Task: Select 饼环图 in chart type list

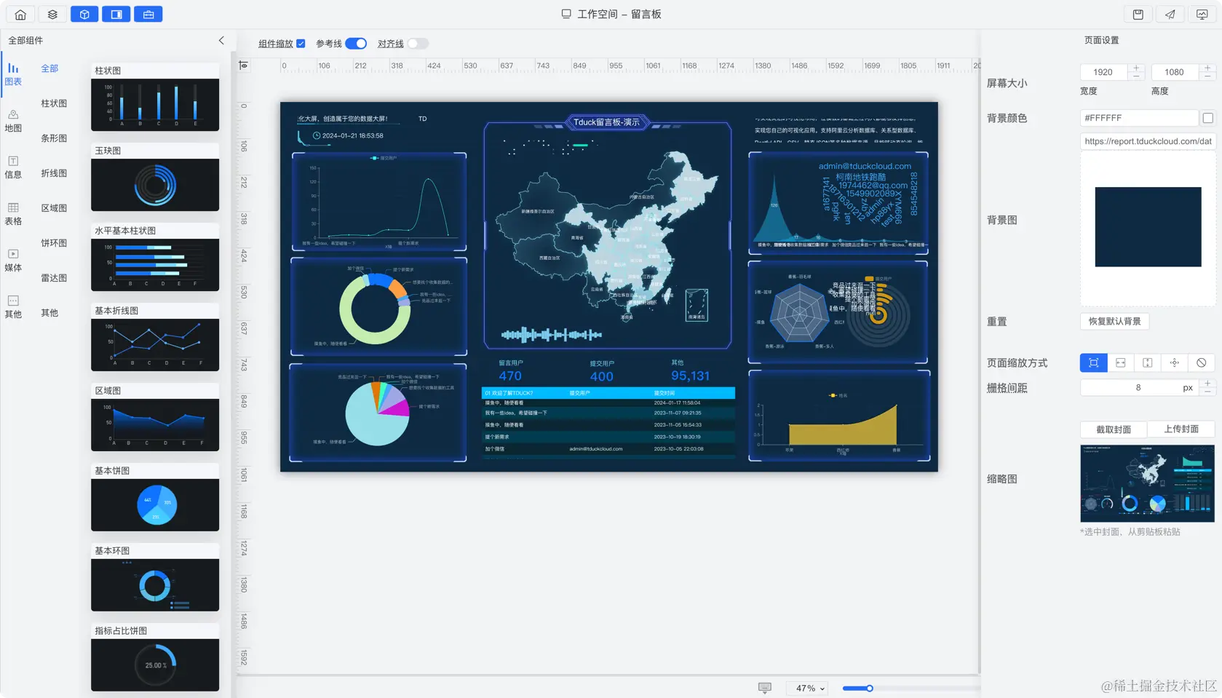Action: click(54, 243)
